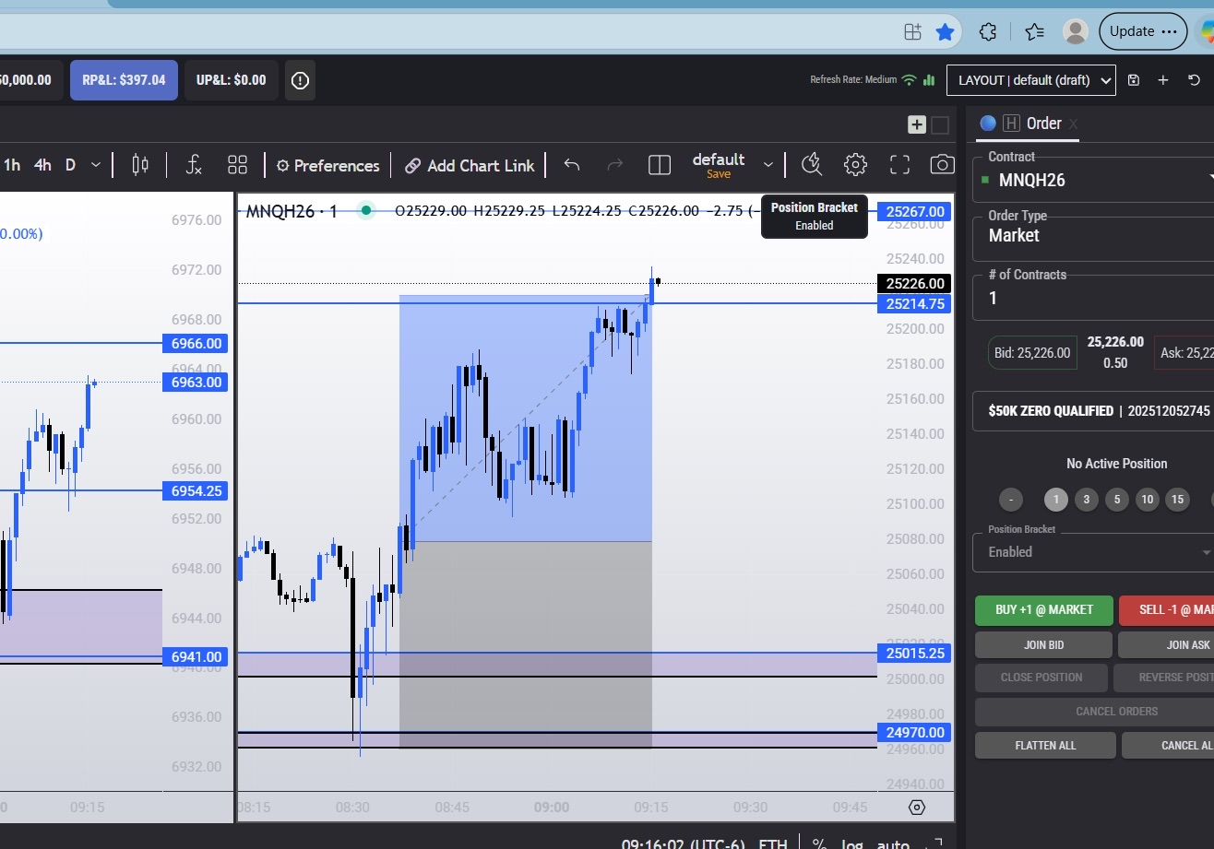Open browser favorites list icon
This screenshot has width=1214, height=849.
[x=1034, y=31]
